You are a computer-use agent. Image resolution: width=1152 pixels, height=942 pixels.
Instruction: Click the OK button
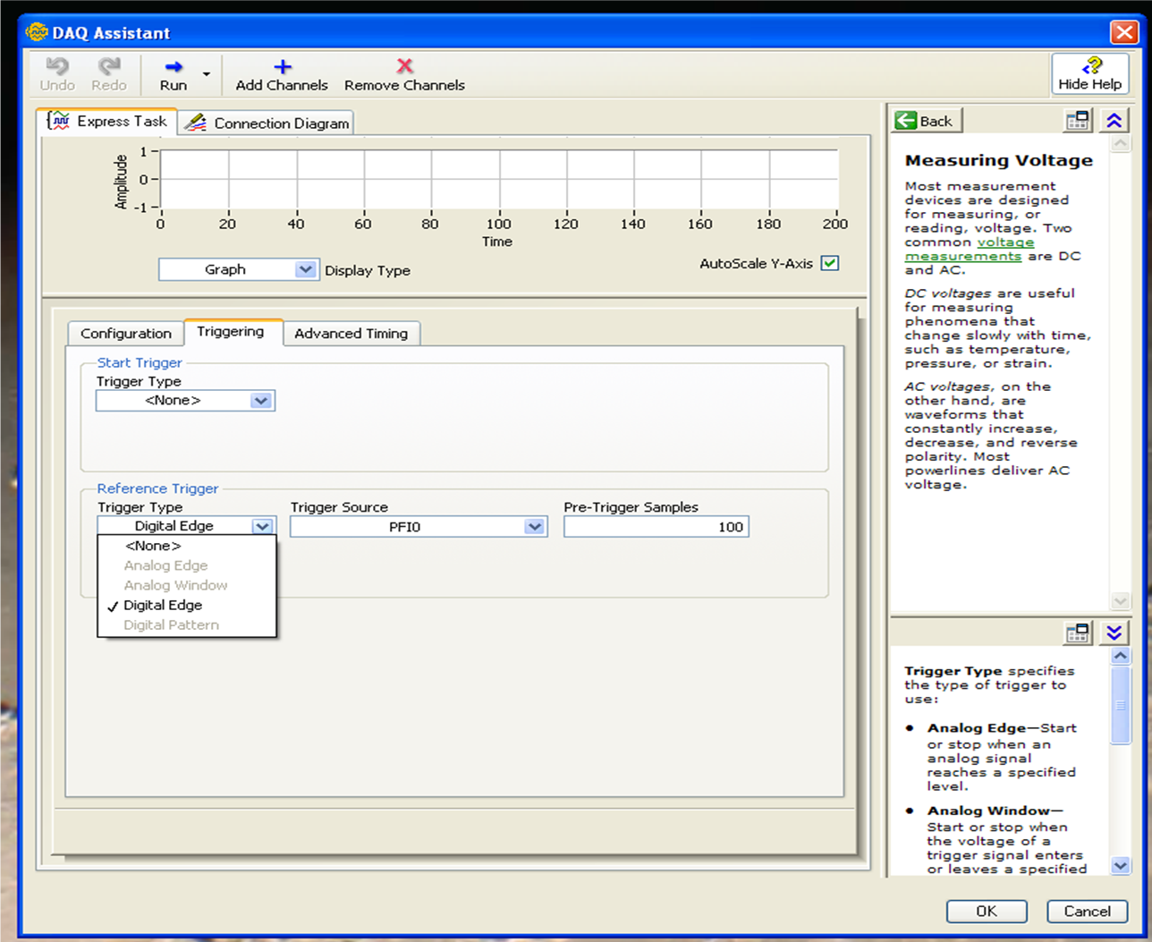[x=987, y=911]
